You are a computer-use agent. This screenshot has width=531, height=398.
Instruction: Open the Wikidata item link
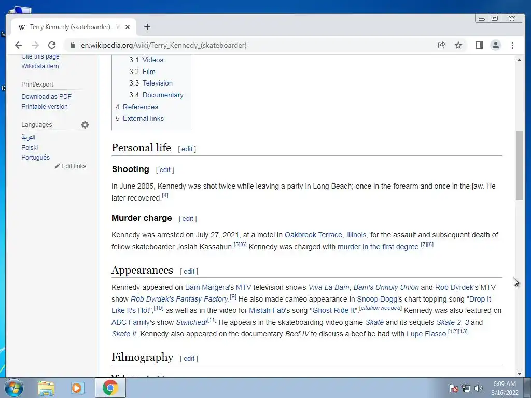[x=40, y=66]
